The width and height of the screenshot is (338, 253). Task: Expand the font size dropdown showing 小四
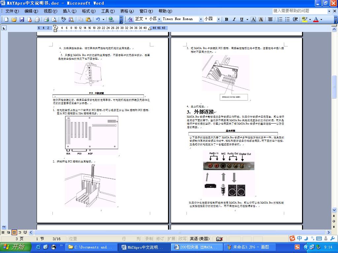coord(219,19)
